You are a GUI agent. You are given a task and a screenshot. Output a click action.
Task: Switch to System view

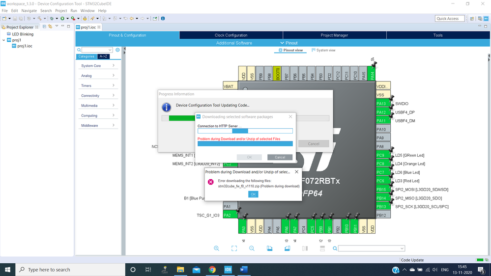click(323, 50)
